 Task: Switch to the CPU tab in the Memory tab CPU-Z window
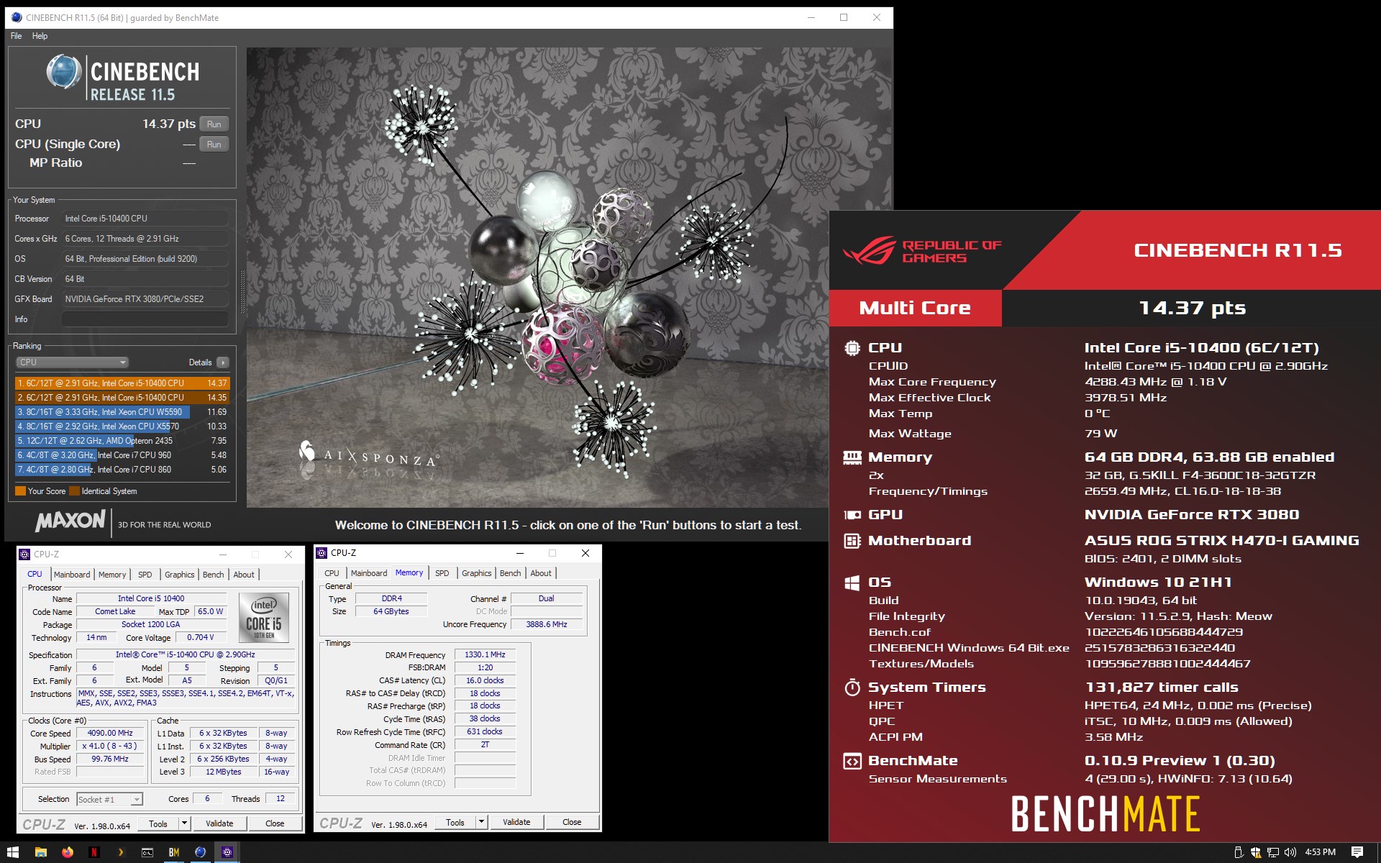[x=332, y=573]
